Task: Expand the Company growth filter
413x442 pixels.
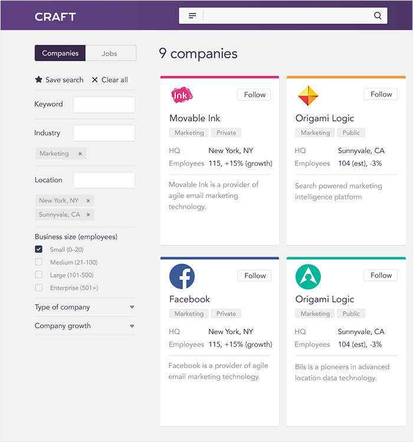Action: 132,326
